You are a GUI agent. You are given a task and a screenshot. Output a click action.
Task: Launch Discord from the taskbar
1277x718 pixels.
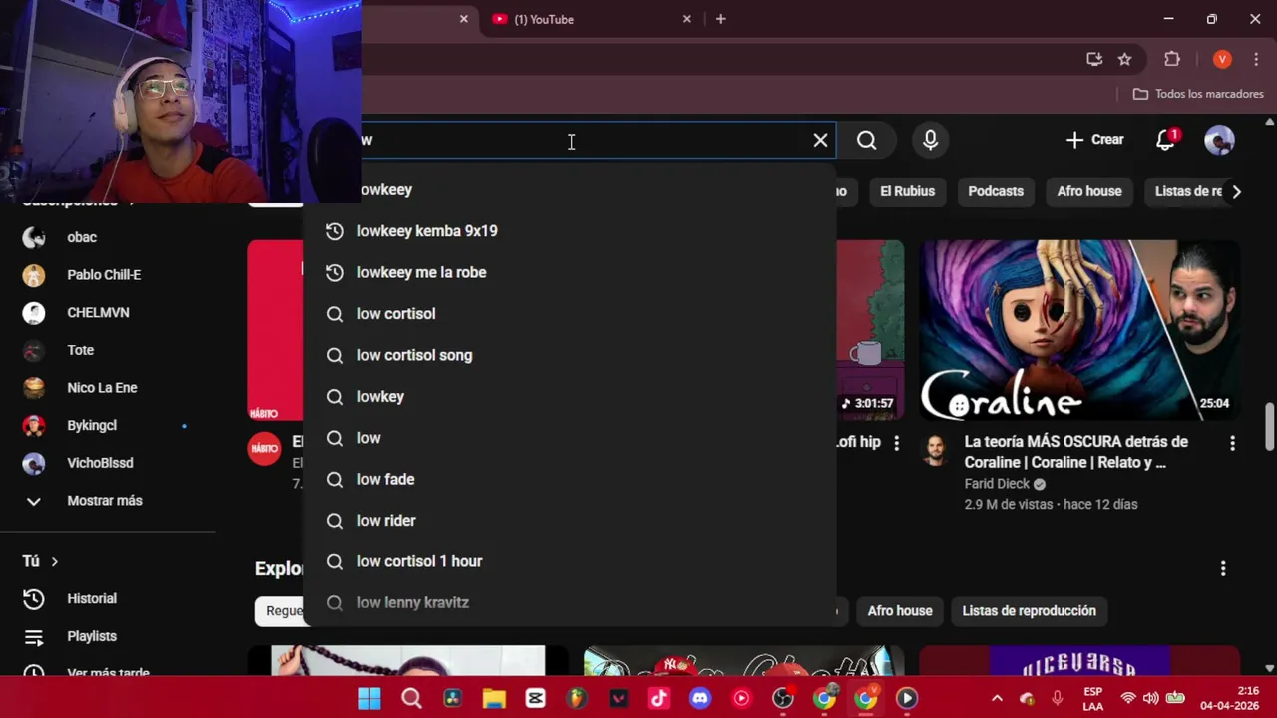coord(700,698)
